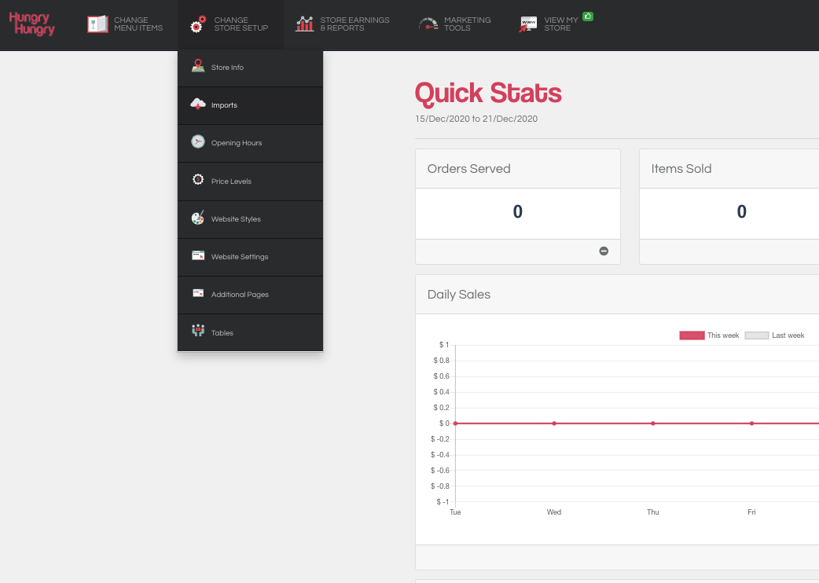The image size is (819, 583).
Task: Click the Imports cloud icon
Action: point(198,104)
